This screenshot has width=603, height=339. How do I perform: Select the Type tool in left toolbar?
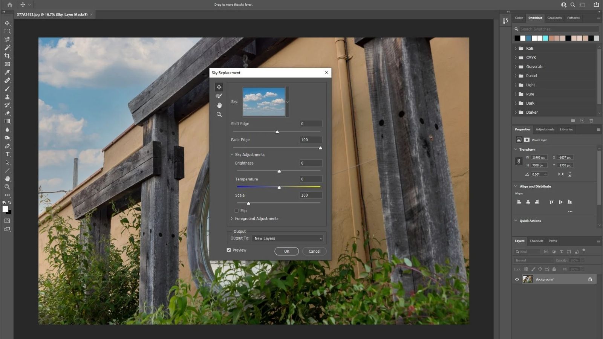(x=7, y=154)
